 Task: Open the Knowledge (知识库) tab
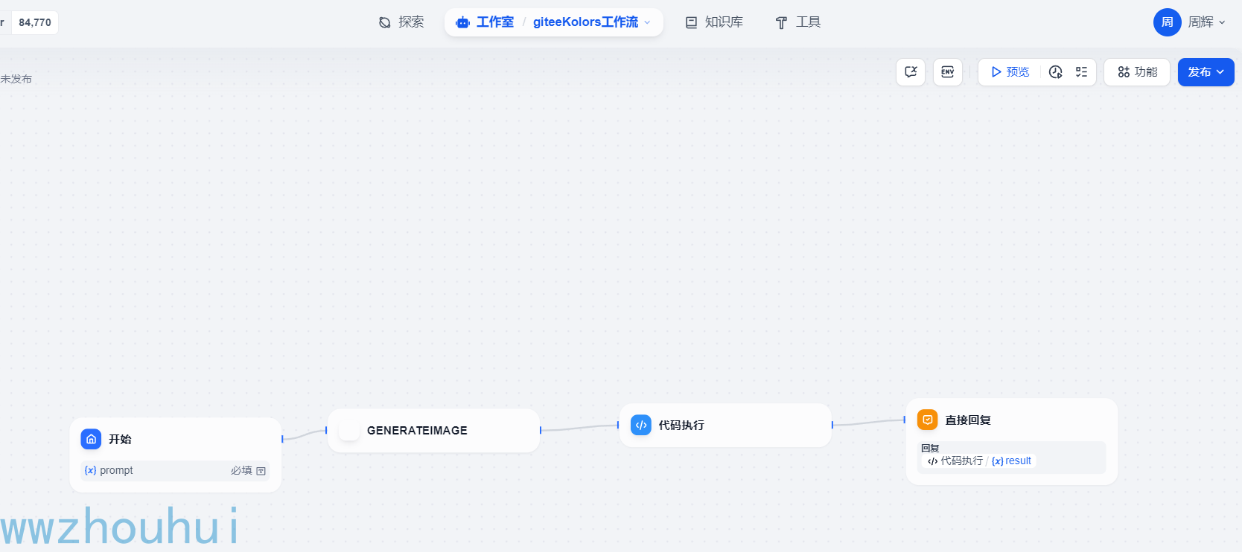(714, 22)
